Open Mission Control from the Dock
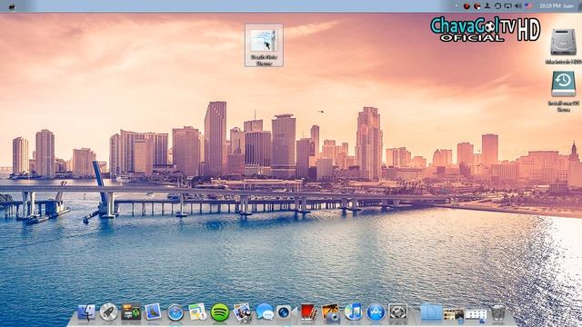Viewport: 582px width, 327px height. click(131, 312)
